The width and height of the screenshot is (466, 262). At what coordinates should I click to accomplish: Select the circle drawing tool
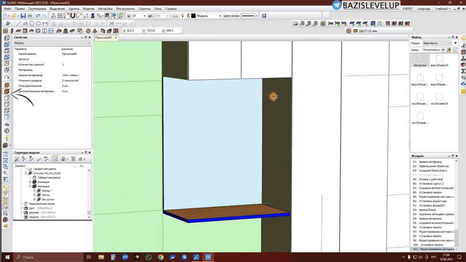tap(32, 23)
